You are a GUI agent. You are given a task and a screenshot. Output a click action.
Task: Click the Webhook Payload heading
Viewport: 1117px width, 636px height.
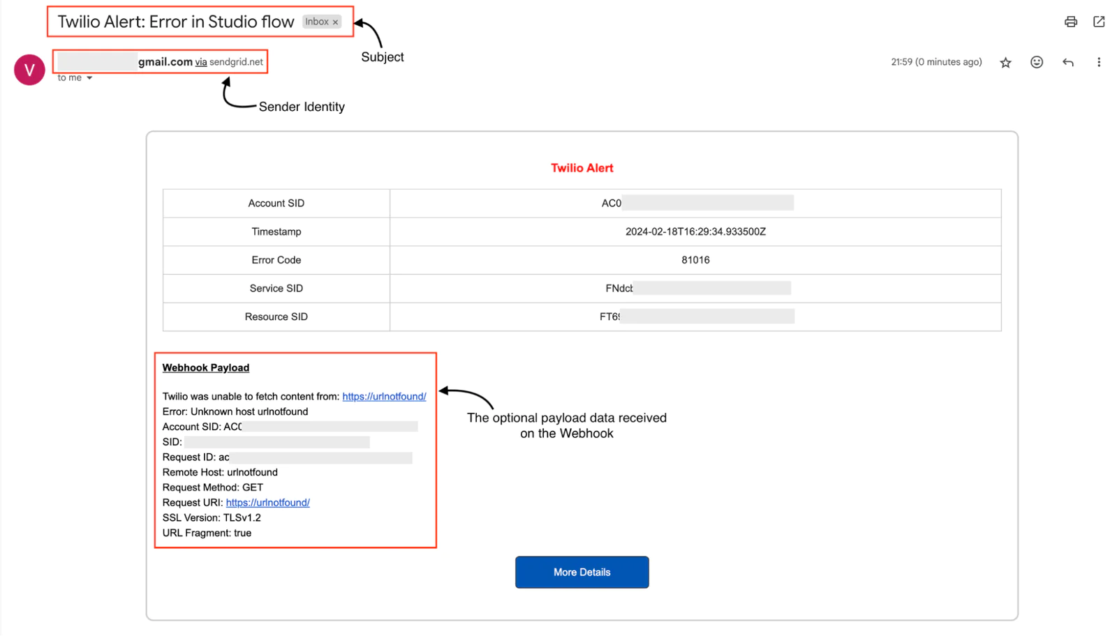tap(206, 368)
